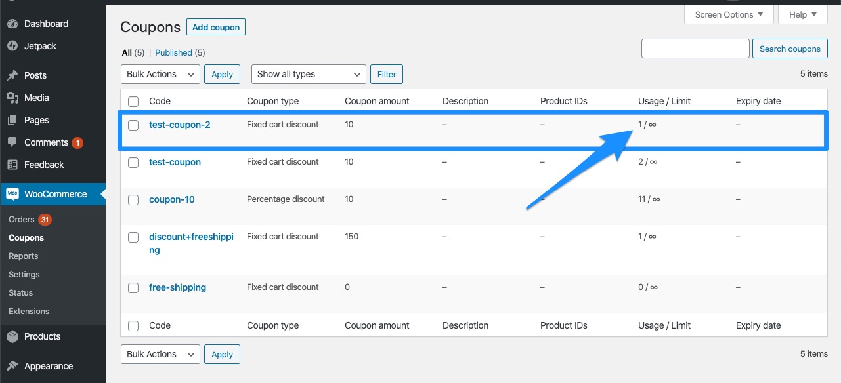The image size is (841, 383).
Task: Open the Help menu
Action: click(802, 14)
